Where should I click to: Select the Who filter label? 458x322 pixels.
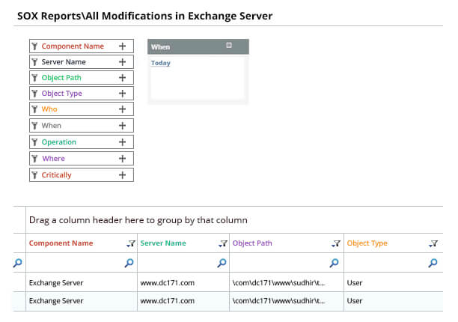[x=49, y=109]
